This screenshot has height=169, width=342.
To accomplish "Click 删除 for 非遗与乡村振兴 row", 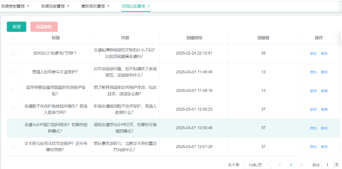I will click(324, 128).
